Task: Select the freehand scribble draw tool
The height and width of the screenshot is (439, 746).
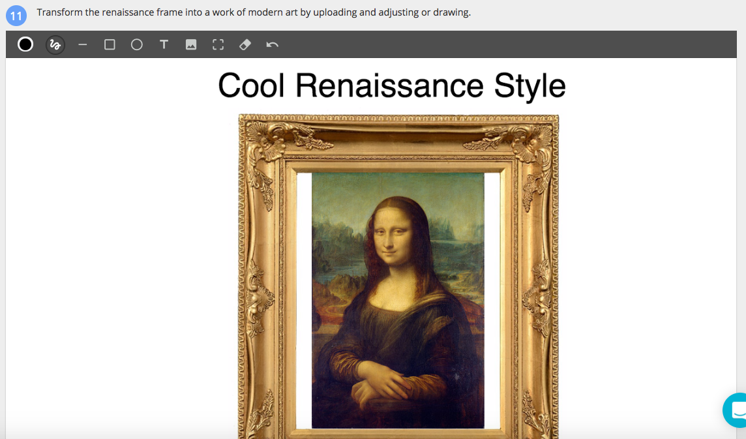Action: tap(55, 45)
